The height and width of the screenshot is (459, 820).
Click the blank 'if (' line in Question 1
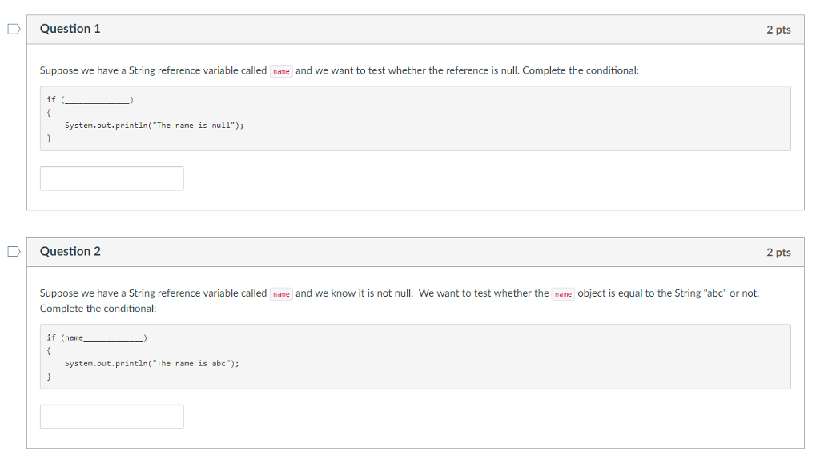(90, 100)
